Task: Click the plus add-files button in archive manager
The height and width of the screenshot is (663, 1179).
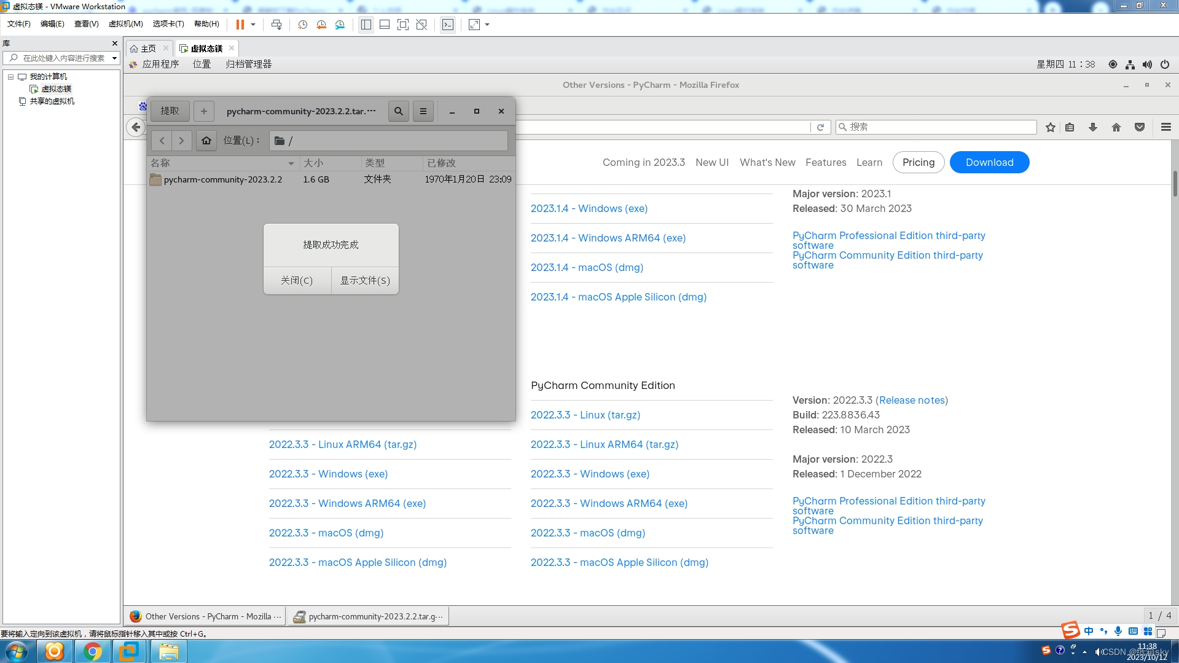Action: pos(204,111)
